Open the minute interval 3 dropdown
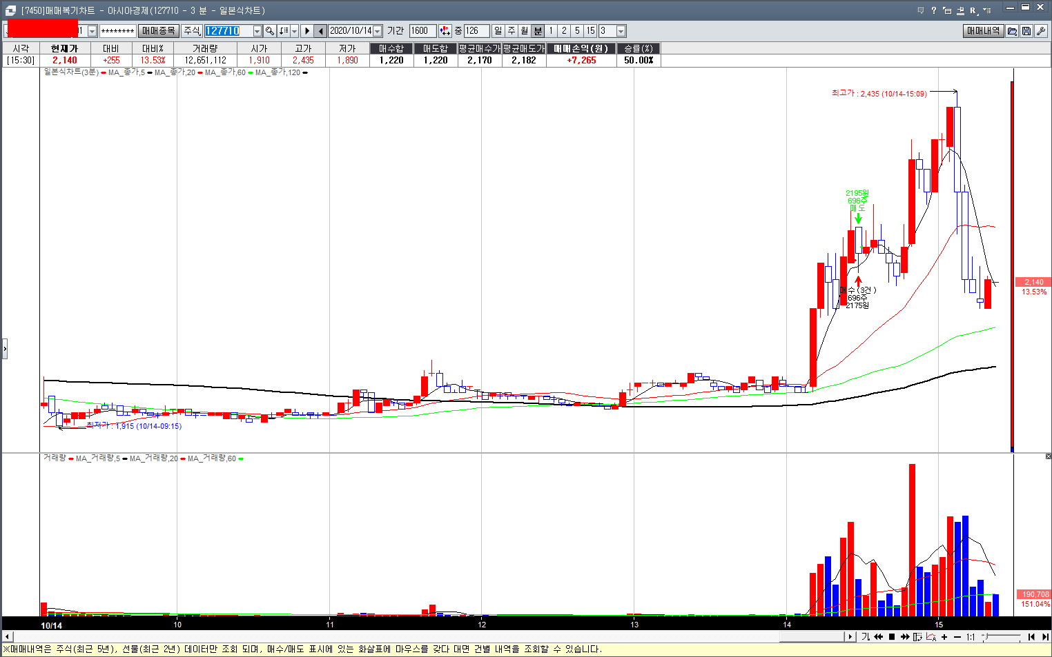The width and height of the screenshot is (1052, 657). coord(621,31)
